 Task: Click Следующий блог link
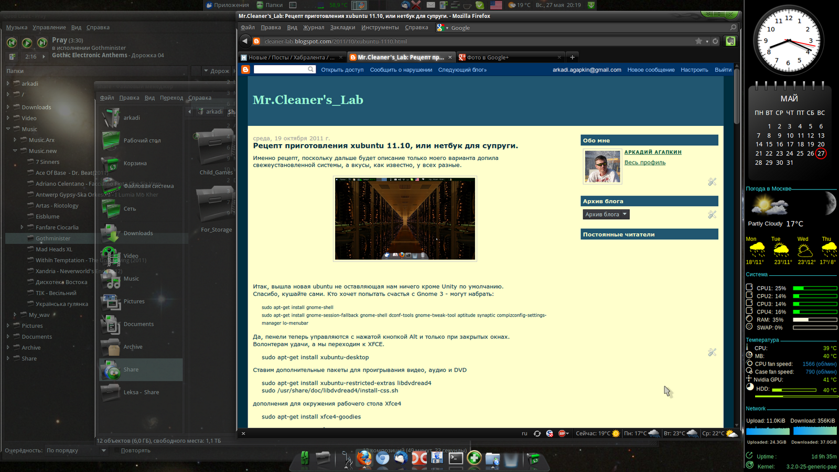[462, 70]
